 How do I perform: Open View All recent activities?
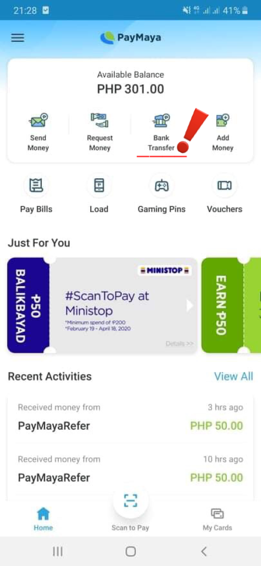click(234, 376)
